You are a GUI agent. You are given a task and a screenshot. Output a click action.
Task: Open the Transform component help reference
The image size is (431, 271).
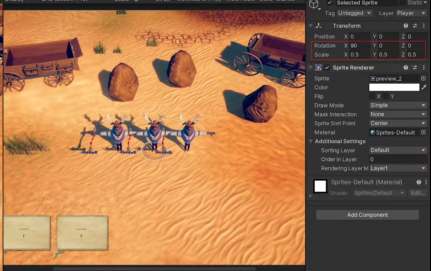coord(406,26)
